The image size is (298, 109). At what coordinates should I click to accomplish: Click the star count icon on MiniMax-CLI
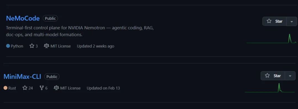pos(25,88)
